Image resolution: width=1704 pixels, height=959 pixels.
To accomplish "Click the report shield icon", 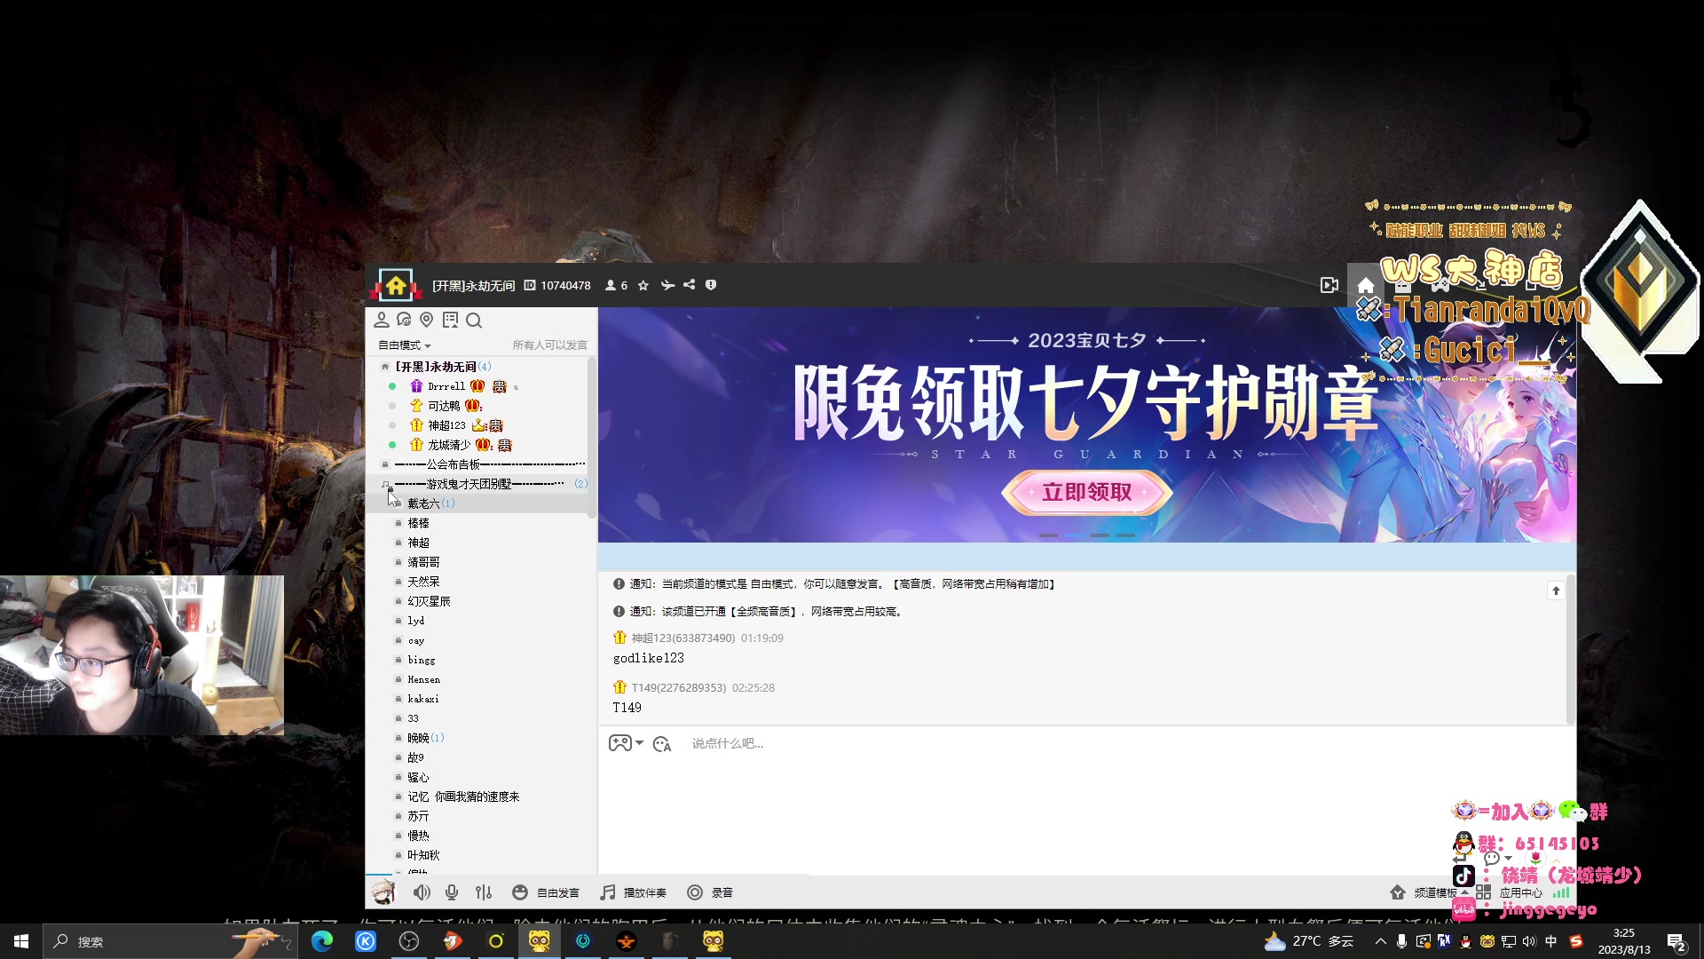I will point(711,285).
